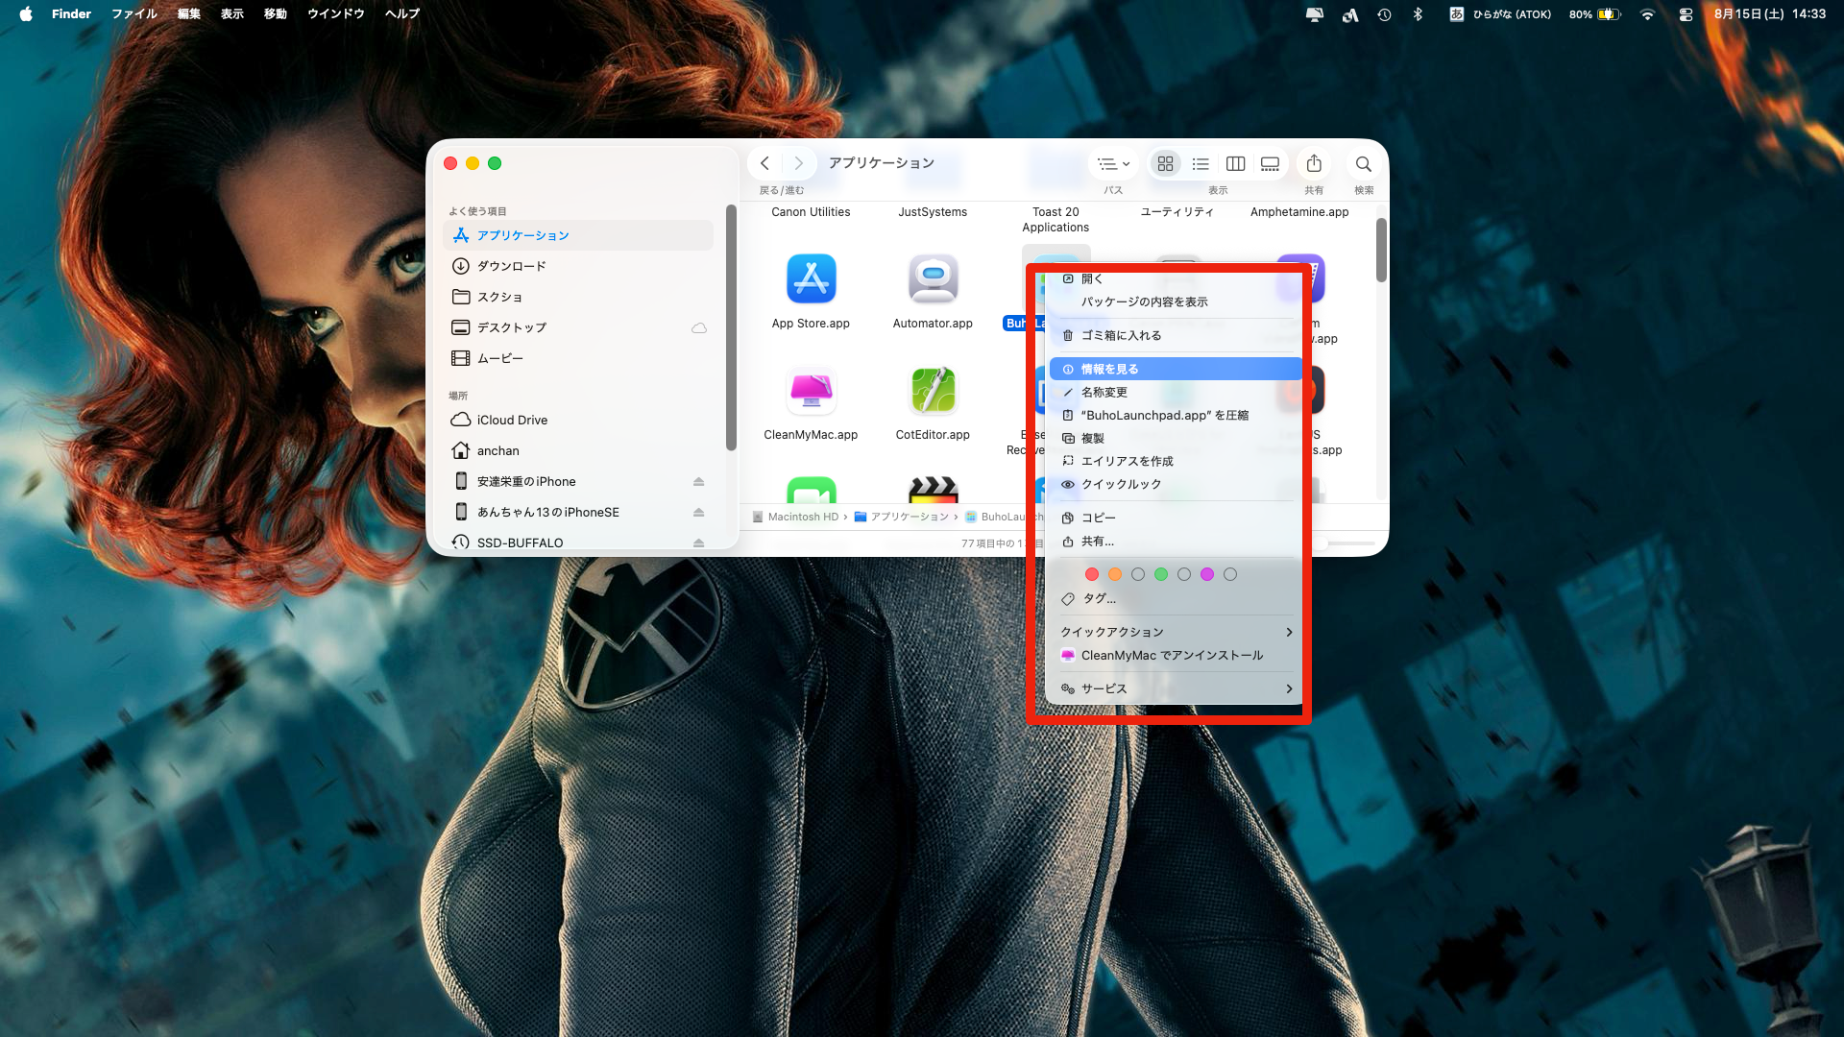Choose CleanMyMac でアンインストール
The image size is (1844, 1037).
click(1177, 655)
